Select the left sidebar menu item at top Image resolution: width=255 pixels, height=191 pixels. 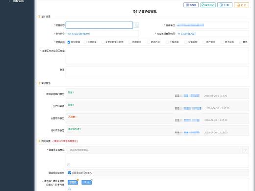click(x=18, y=1)
